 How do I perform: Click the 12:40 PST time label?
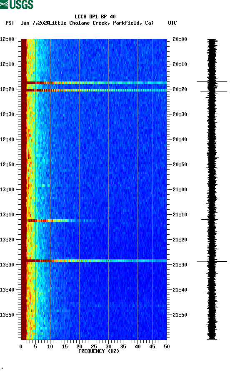[7, 140]
